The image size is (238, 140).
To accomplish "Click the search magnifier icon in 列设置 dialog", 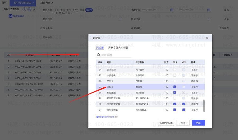I will (x=99, y=55).
